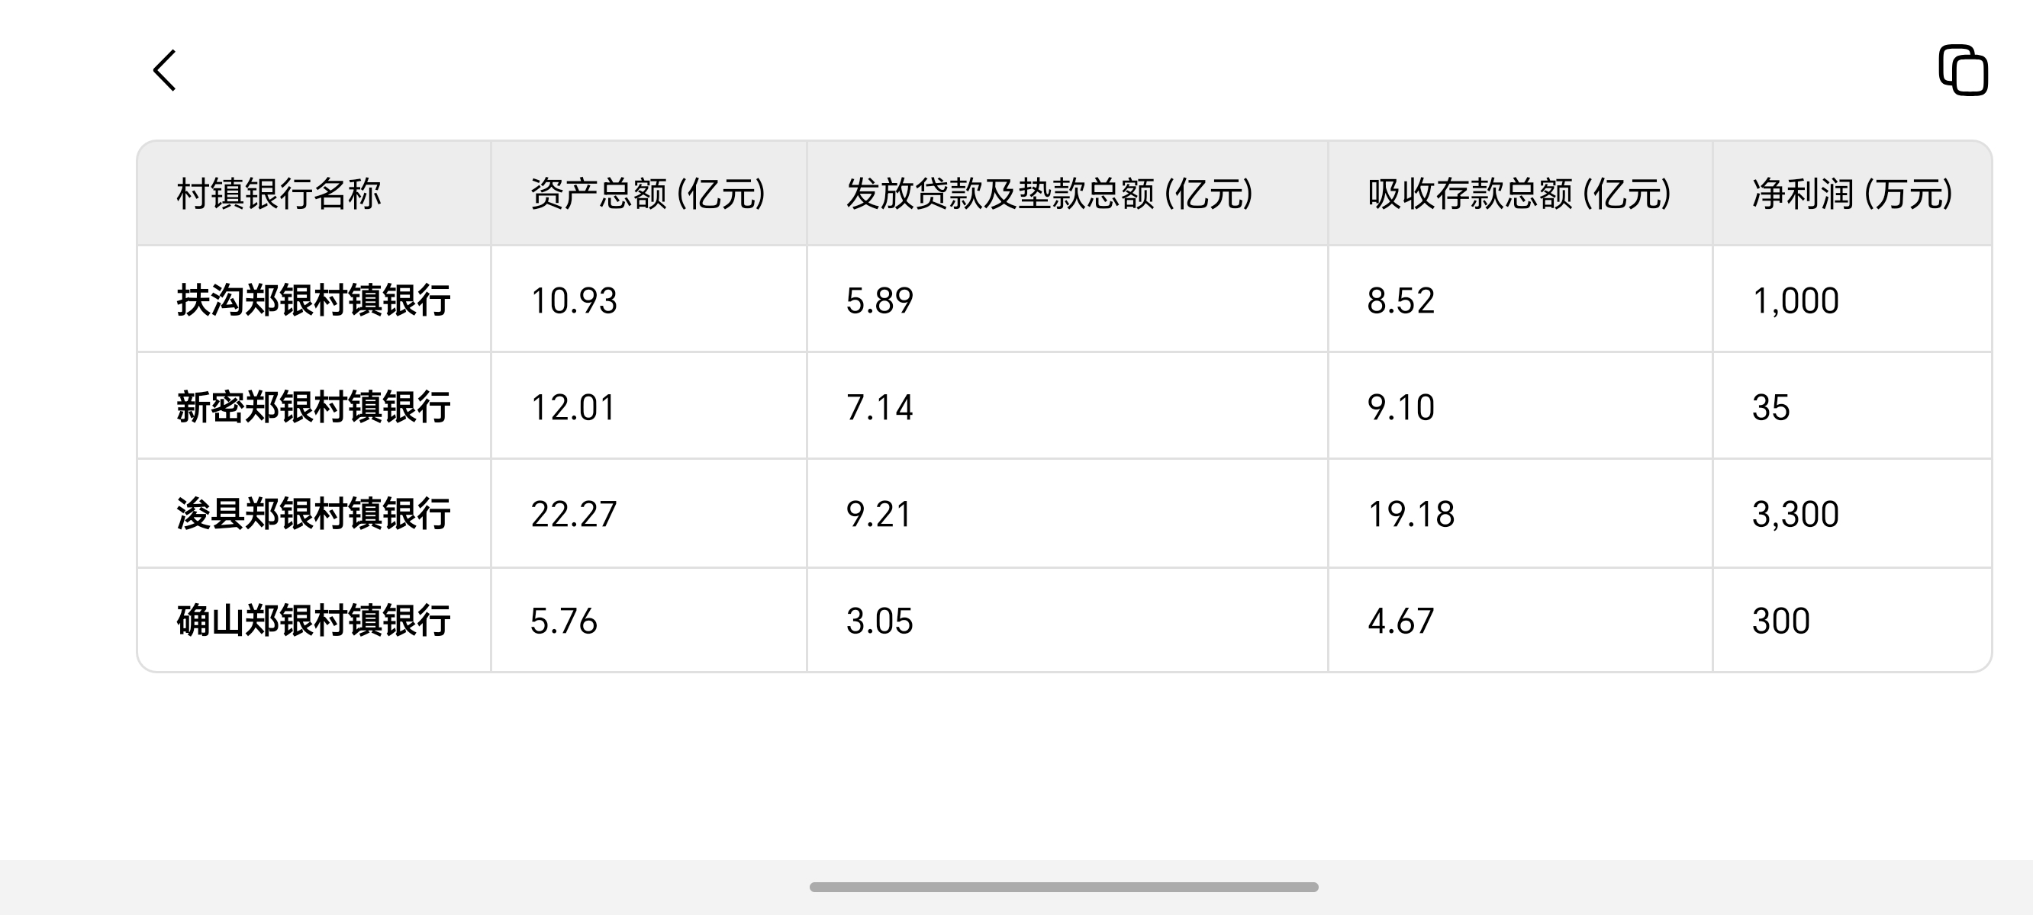
Task: Click the 35 net profit cell
Action: tap(1771, 407)
